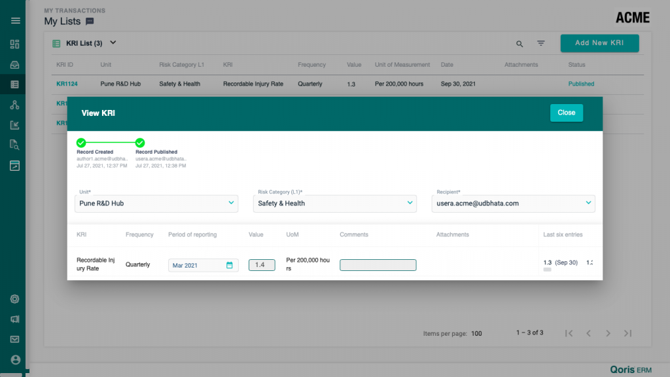
Task: Click the Last six entries header
Action: tap(563, 234)
